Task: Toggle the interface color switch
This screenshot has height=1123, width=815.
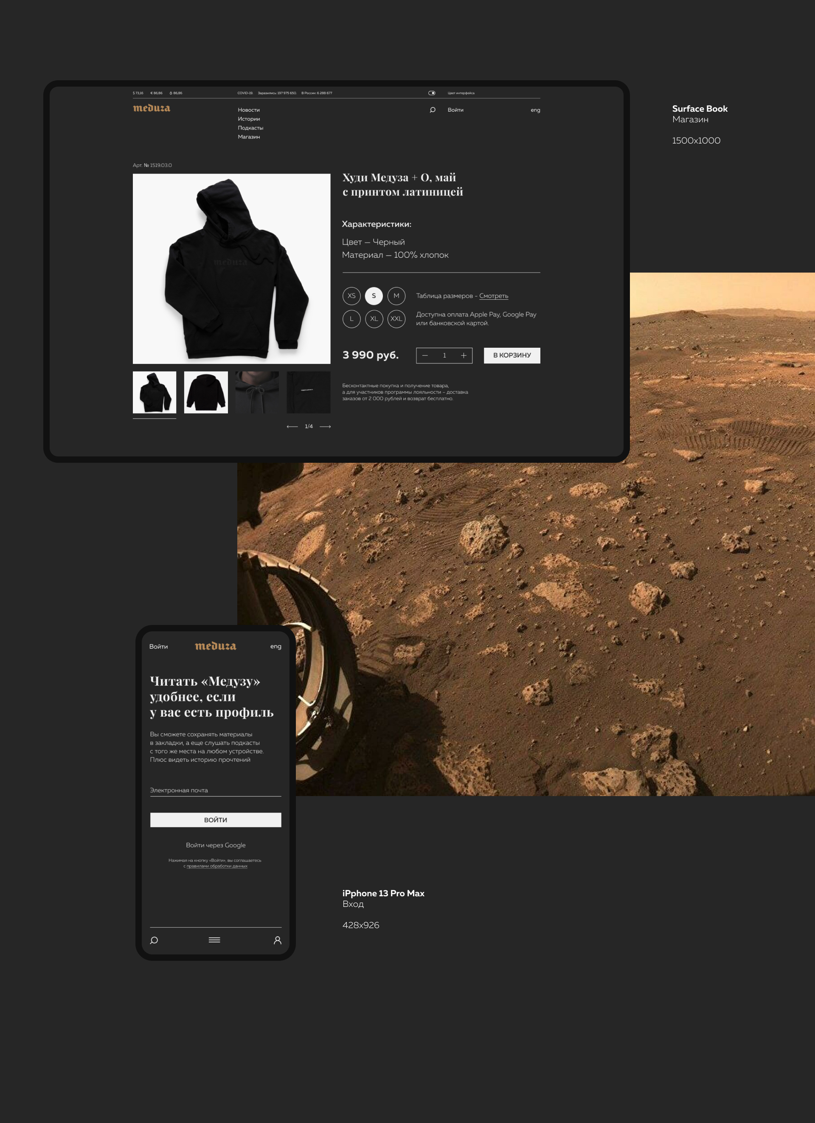Action: [x=432, y=93]
